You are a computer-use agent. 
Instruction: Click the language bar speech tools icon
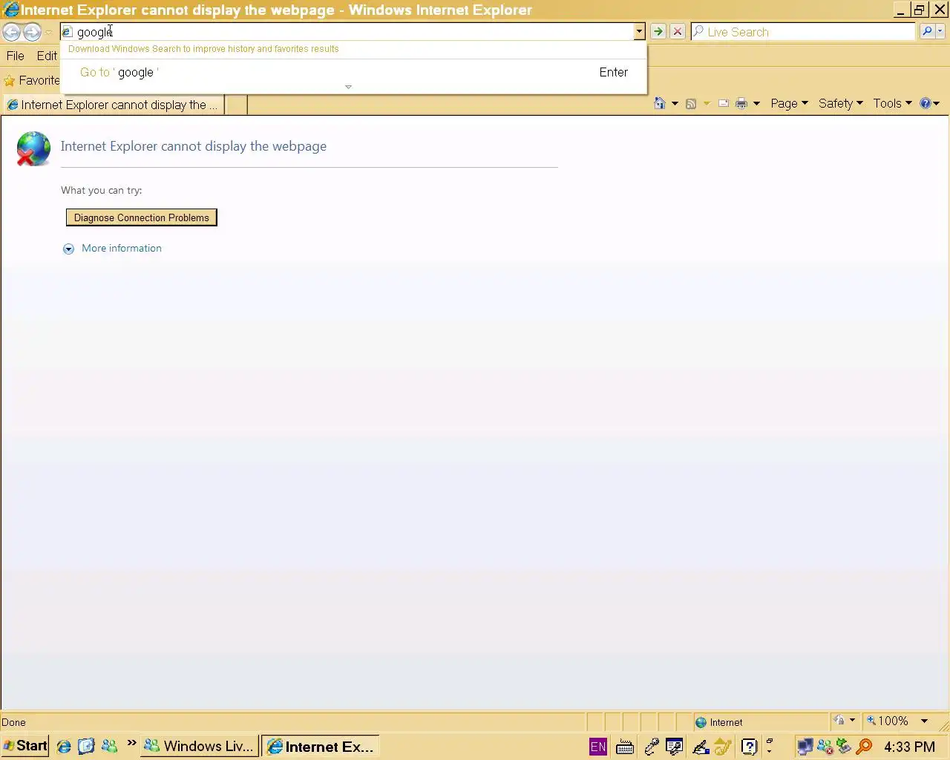(675, 747)
